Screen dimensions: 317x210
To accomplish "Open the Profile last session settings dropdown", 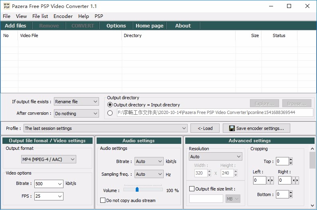I will tap(105, 128).
